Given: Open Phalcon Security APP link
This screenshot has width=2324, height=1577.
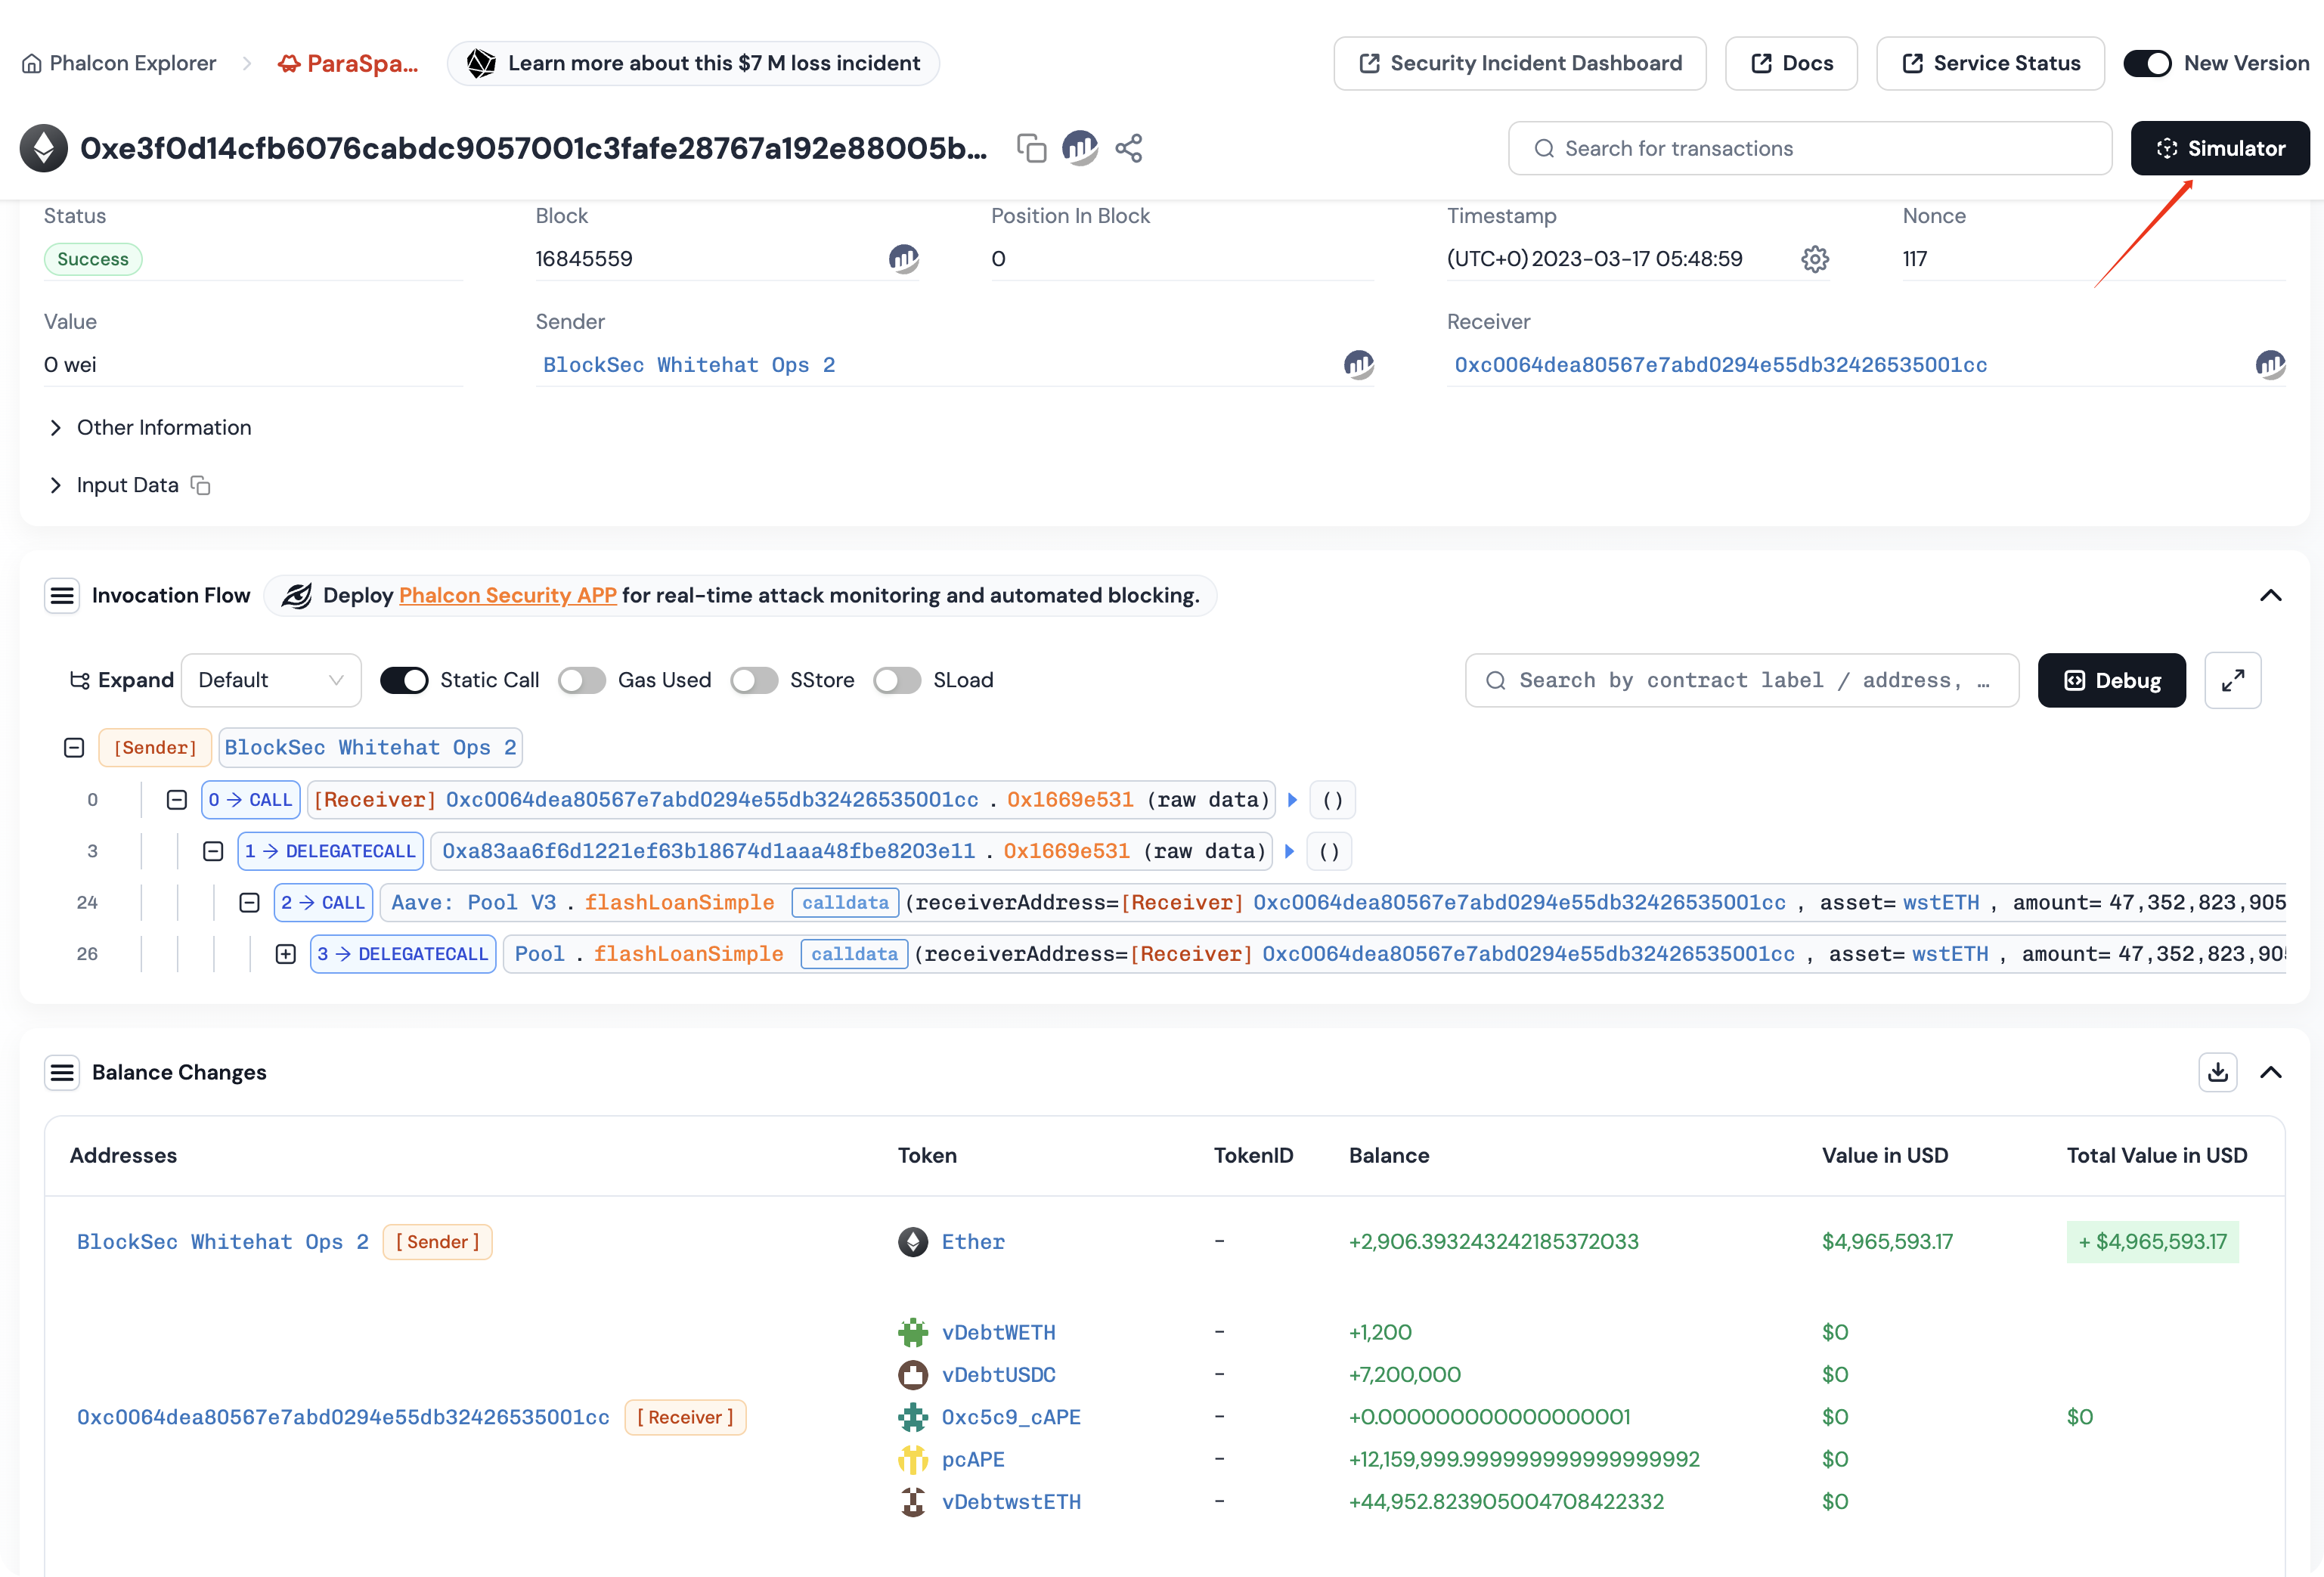Looking at the screenshot, I should point(507,596).
